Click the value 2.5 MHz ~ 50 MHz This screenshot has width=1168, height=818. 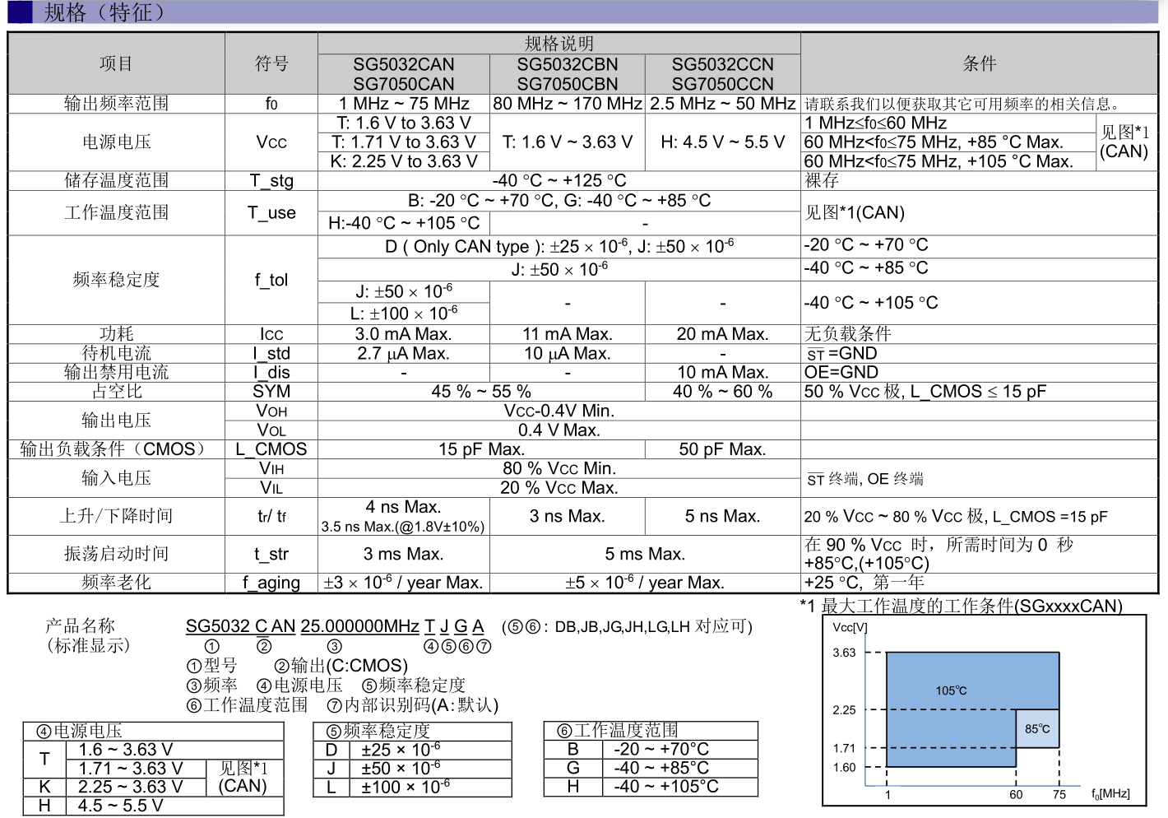coord(723,104)
